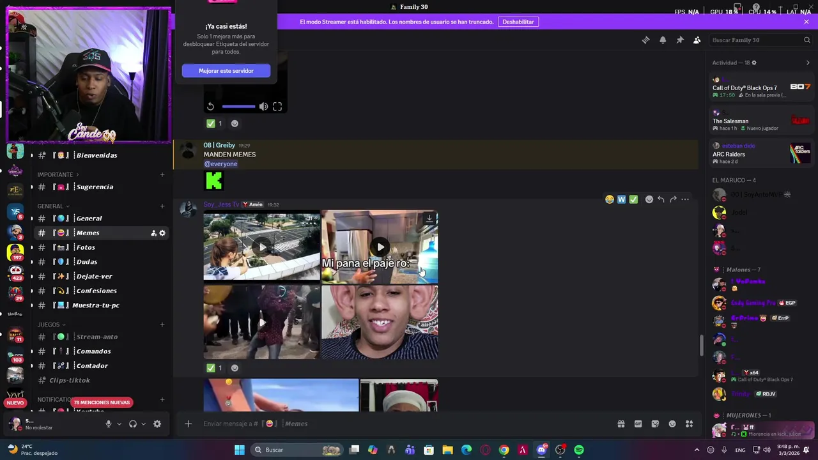Viewport: 818px width, 460px height.
Task: React with the laughing emoji on hover bar
Action: (x=610, y=199)
